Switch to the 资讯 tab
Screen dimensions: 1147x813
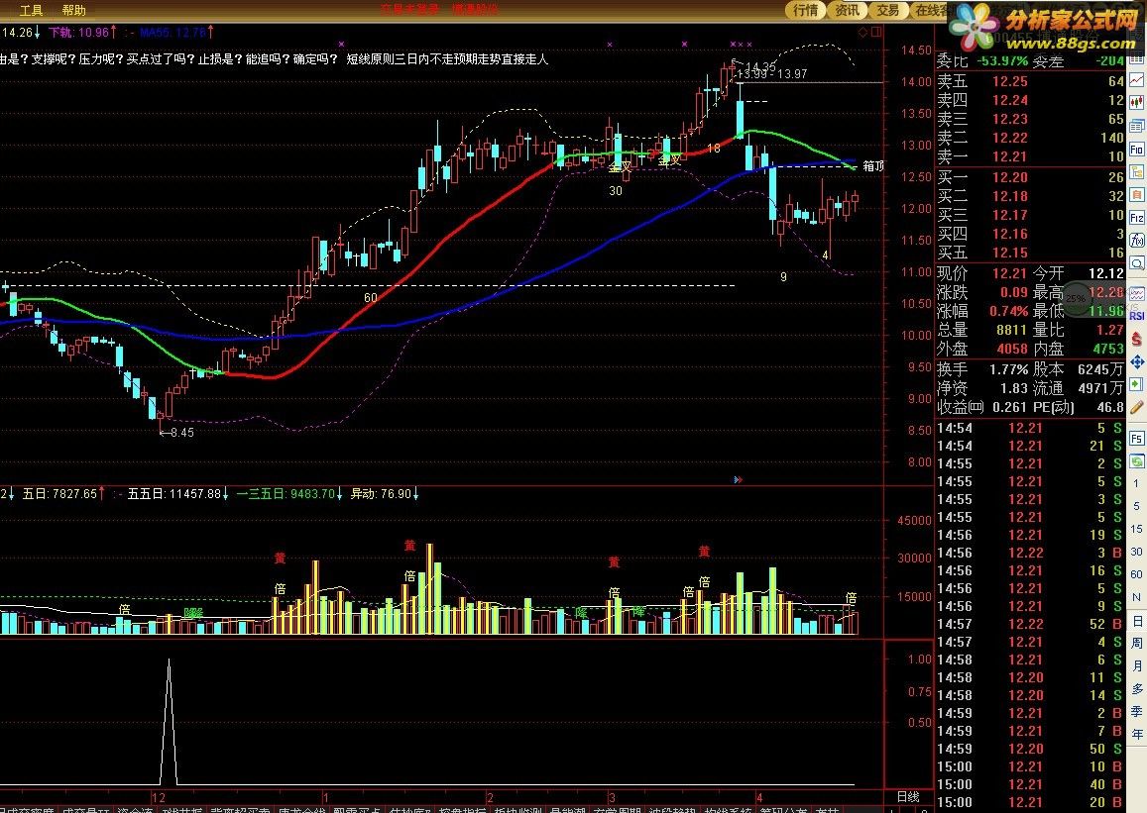847,10
